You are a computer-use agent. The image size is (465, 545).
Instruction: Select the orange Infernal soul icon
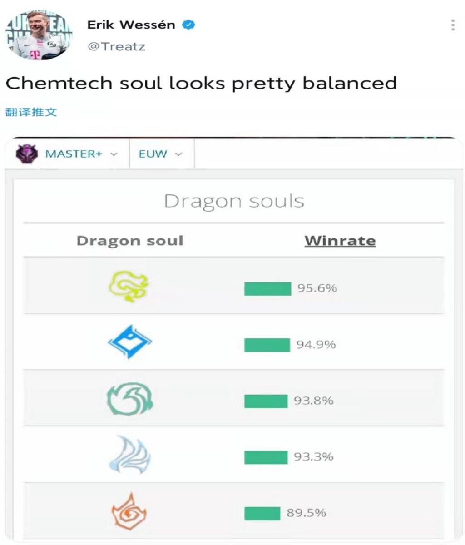pyautogui.click(x=129, y=512)
